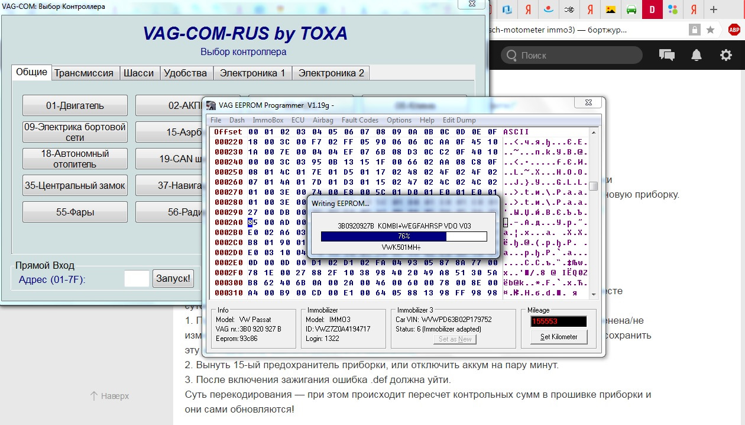This screenshot has height=425, width=745.
Task: Switch to the red-blue swoosh favicon tab
Action: point(548,9)
